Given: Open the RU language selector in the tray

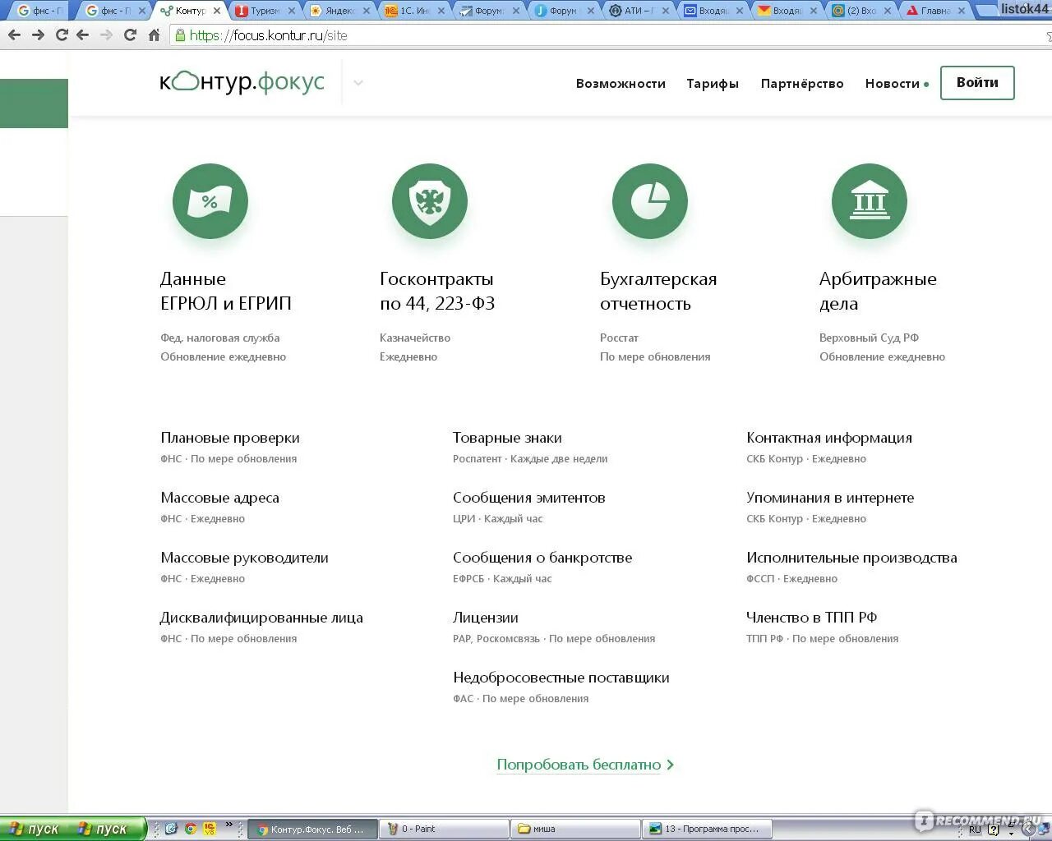Looking at the screenshot, I should point(975,830).
